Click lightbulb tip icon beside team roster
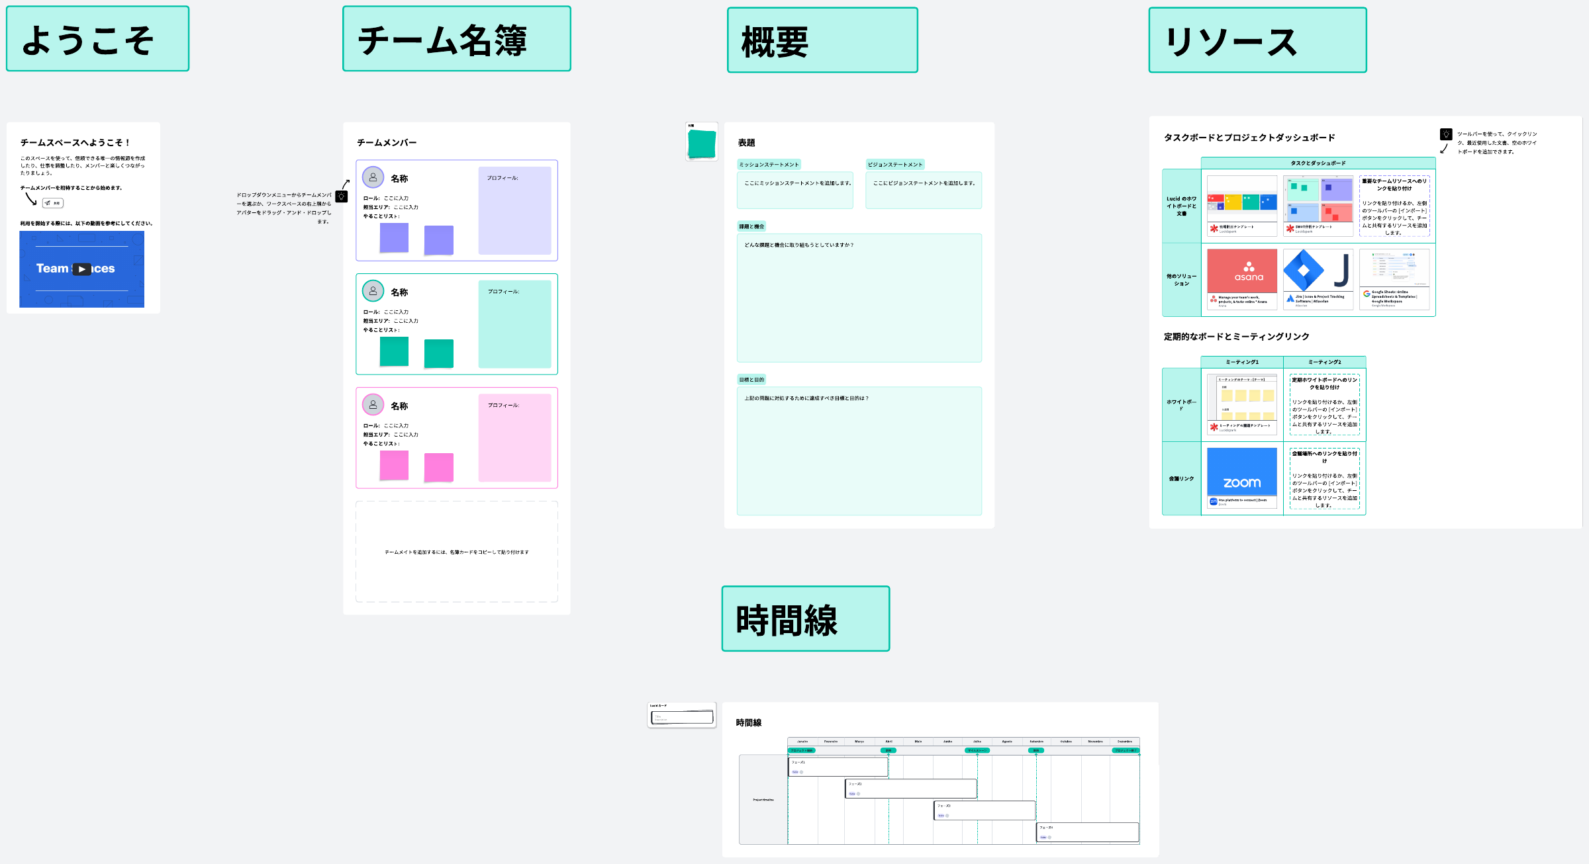The width and height of the screenshot is (1589, 864). tap(342, 196)
